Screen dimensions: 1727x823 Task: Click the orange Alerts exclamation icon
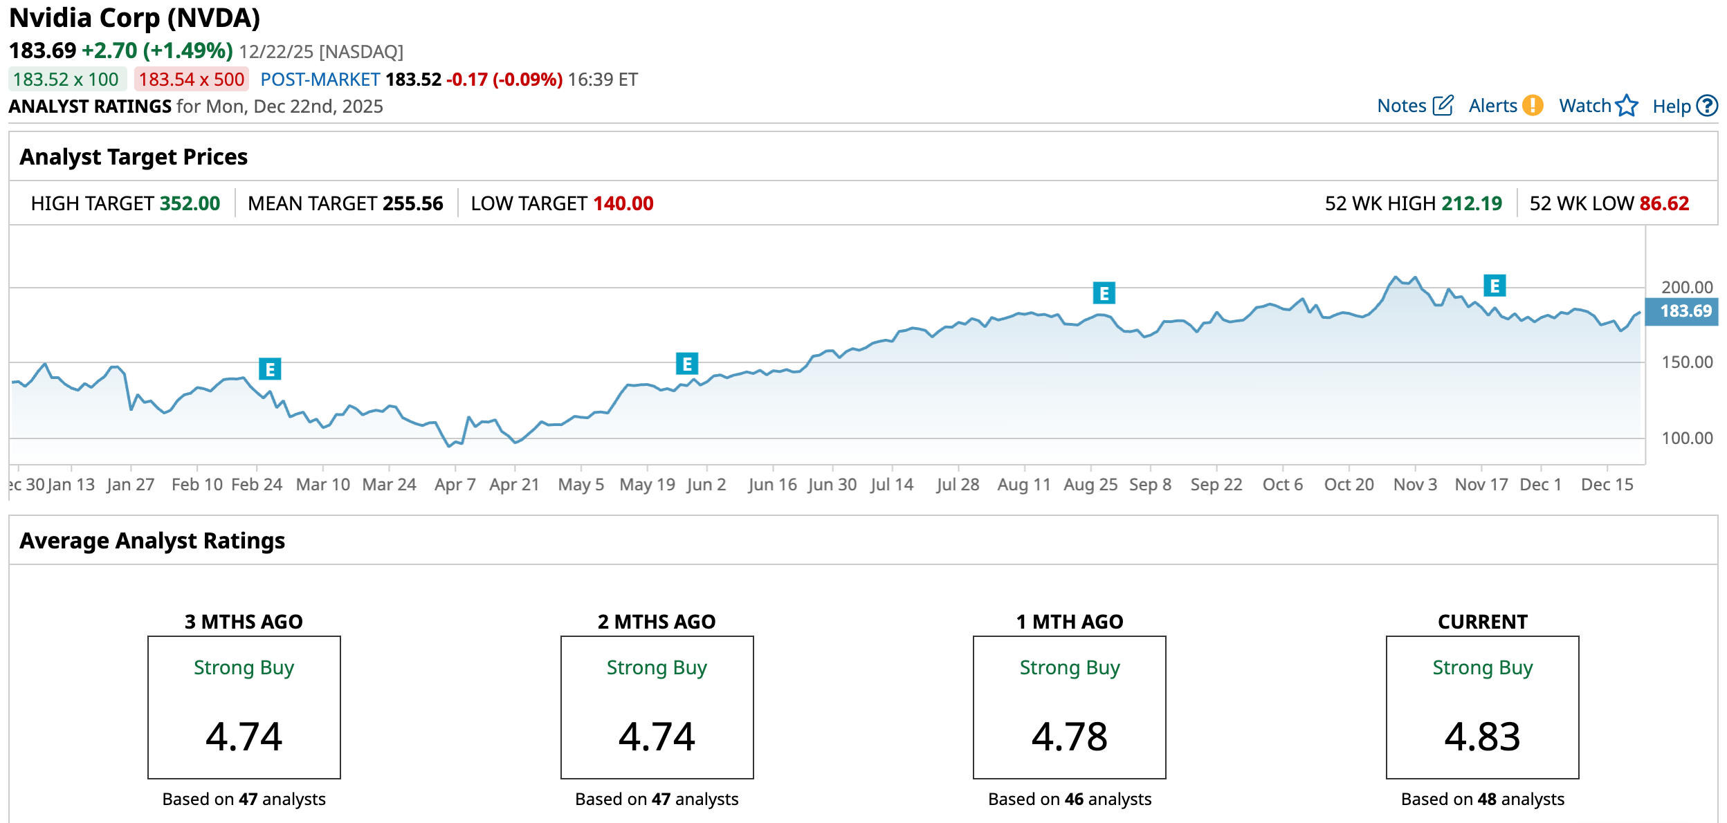(x=1533, y=105)
